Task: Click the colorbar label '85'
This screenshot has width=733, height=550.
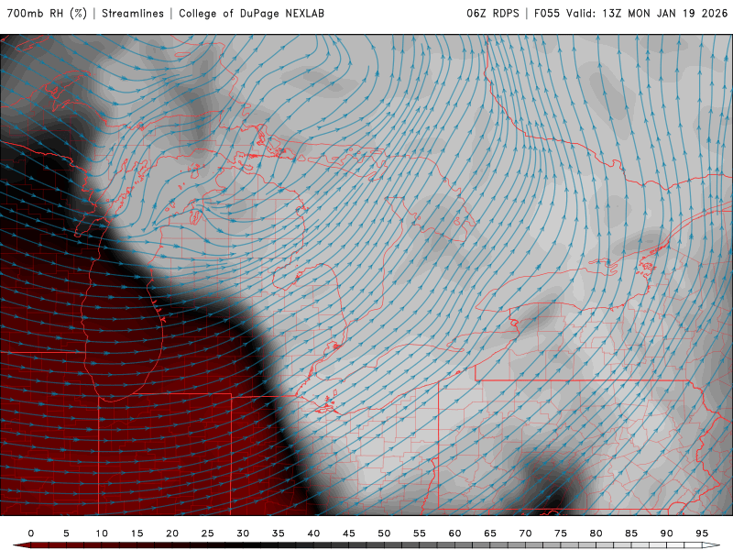Action: point(631,533)
